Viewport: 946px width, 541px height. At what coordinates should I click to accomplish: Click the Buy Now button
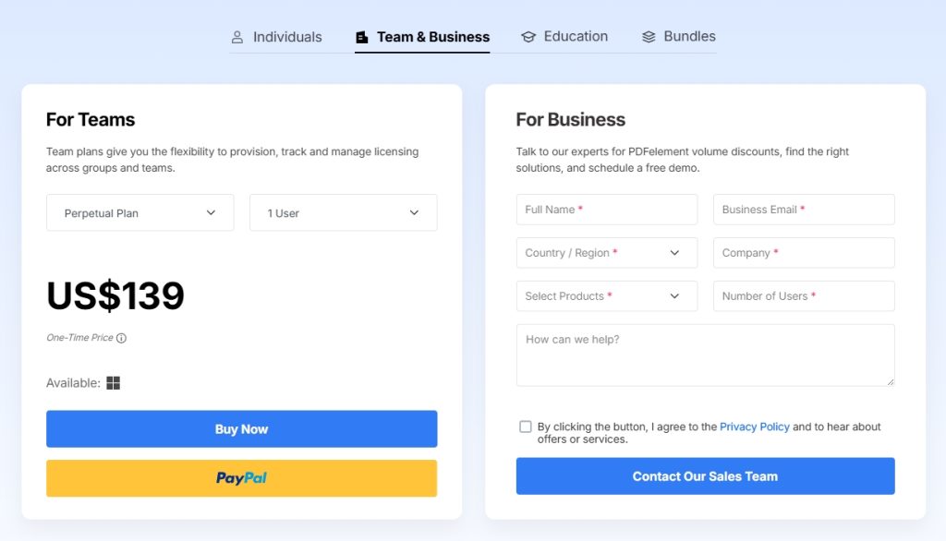[241, 428]
